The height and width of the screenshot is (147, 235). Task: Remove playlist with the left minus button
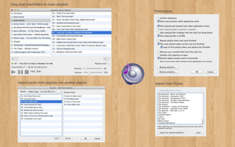click(x=16, y=59)
